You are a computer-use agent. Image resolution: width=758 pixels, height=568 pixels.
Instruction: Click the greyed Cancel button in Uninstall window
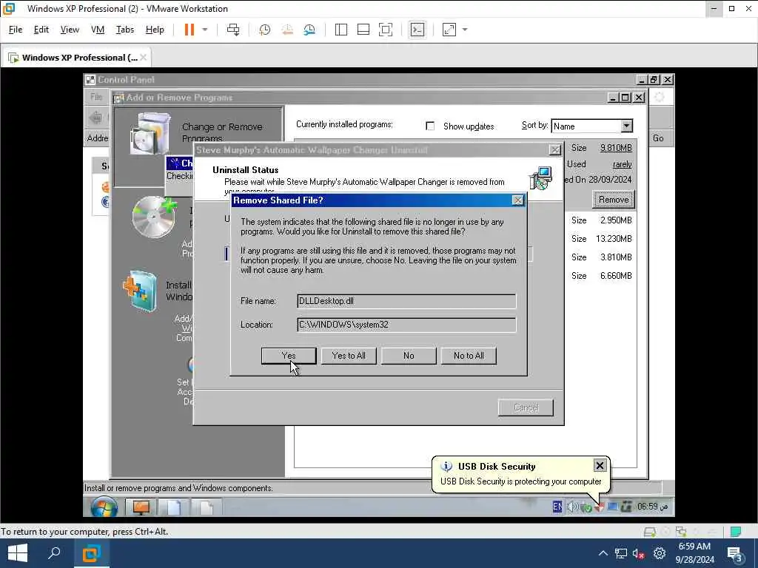526,408
